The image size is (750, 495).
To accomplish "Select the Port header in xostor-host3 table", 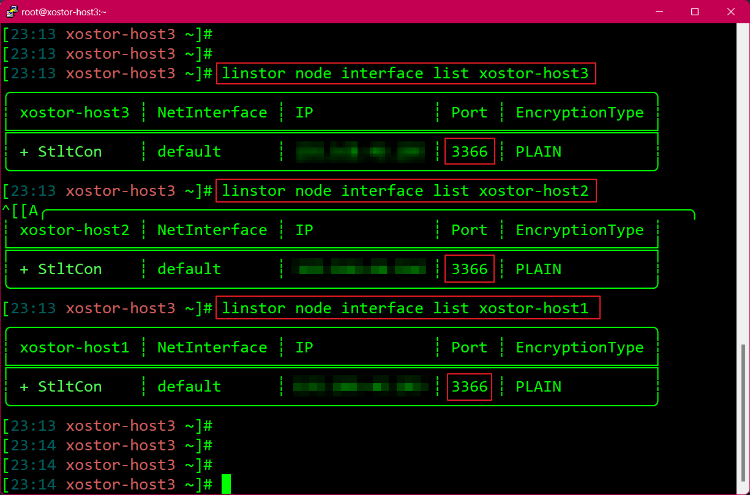I will pyautogui.click(x=470, y=113).
